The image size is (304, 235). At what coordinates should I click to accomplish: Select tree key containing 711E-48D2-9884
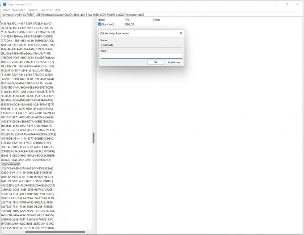(27, 109)
